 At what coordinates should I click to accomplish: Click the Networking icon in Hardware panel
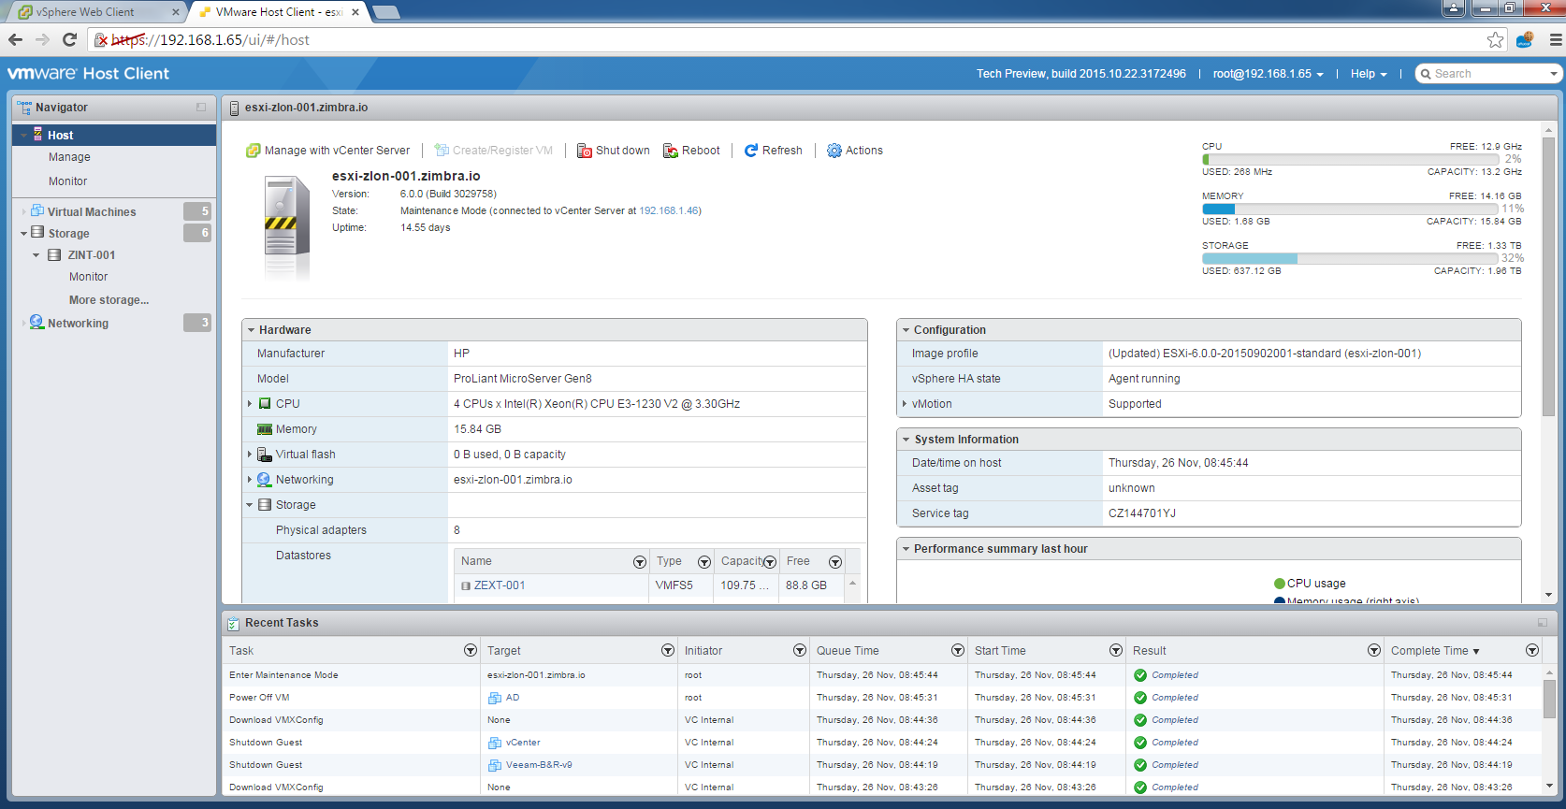click(x=265, y=480)
